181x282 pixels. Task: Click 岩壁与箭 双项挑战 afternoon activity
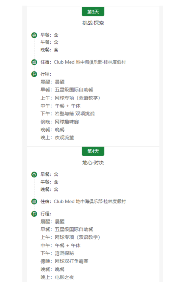pos(75,114)
